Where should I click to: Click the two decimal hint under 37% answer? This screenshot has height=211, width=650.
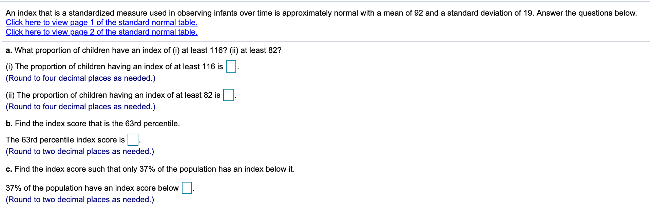(x=80, y=199)
